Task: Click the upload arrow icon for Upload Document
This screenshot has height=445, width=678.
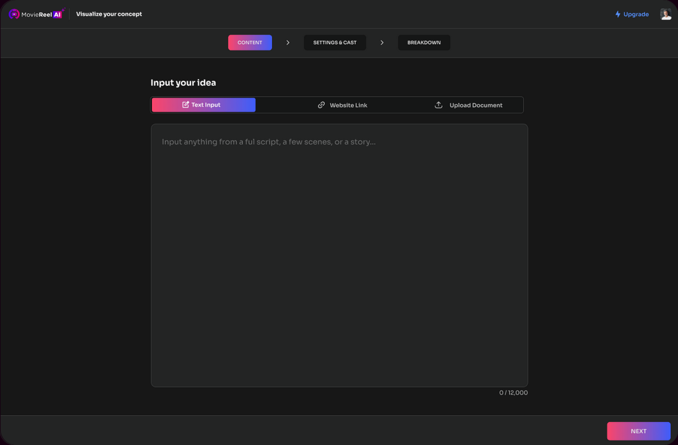Action: pyautogui.click(x=438, y=105)
